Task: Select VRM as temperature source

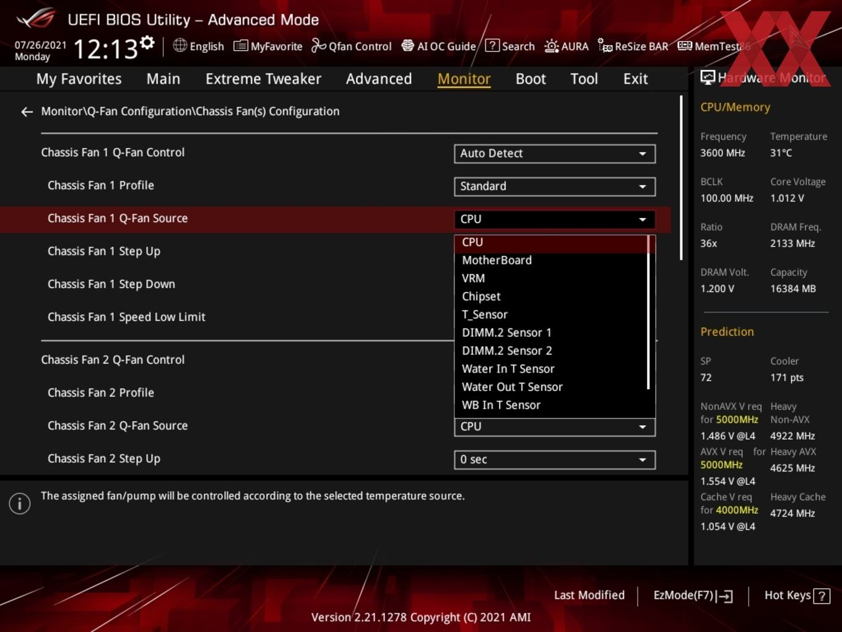Action: tap(551, 279)
